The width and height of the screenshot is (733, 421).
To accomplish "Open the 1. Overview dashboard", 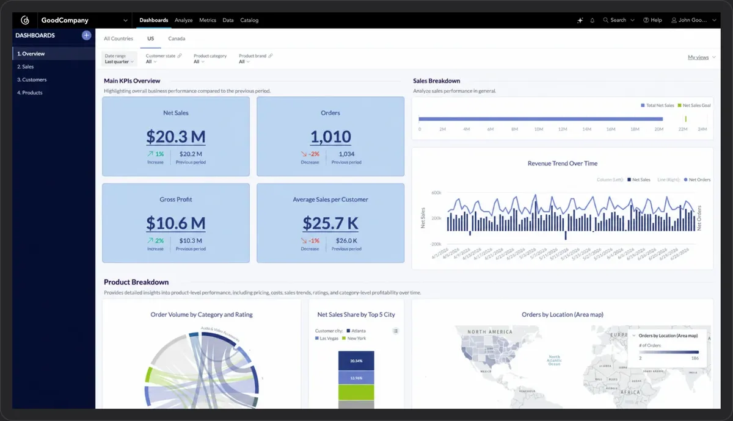I will pyautogui.click(x=54, y=54).
